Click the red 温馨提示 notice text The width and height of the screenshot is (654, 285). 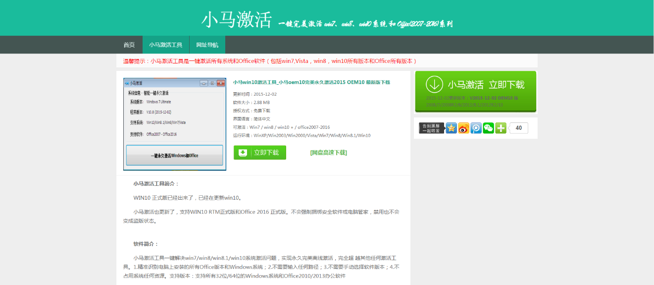click(270, 61)
